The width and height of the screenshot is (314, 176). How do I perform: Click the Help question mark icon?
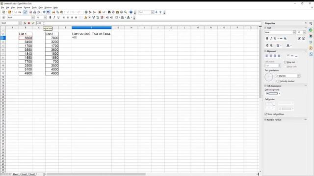point(131,12)
